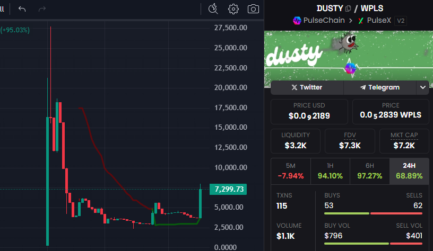Click the TXNS count 115

coord(282,206)
